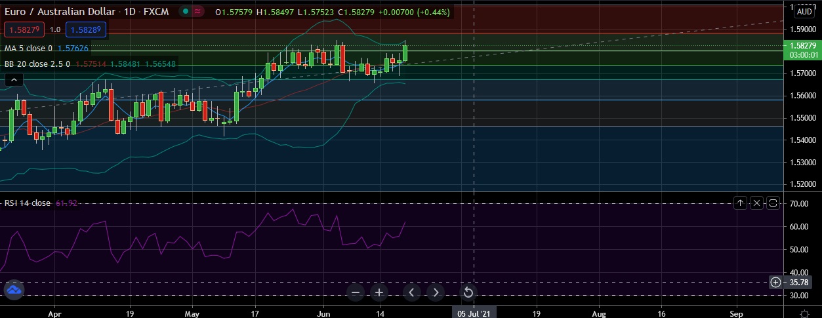Zoom out the chart with minus button
The width and height of the screenshot is (822, 318).
(356, 292)
